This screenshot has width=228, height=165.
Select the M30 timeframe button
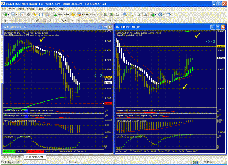pos(91,20)
